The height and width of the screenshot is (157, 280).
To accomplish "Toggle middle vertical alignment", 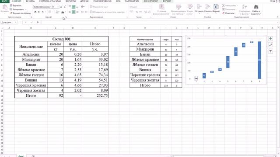I will [73, 7].
